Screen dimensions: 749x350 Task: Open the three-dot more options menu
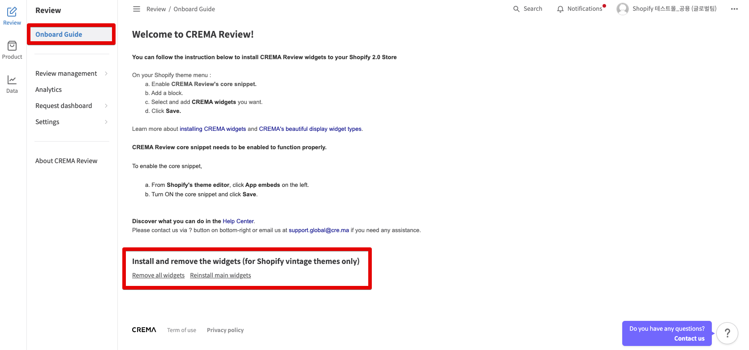tap(734, 9)
